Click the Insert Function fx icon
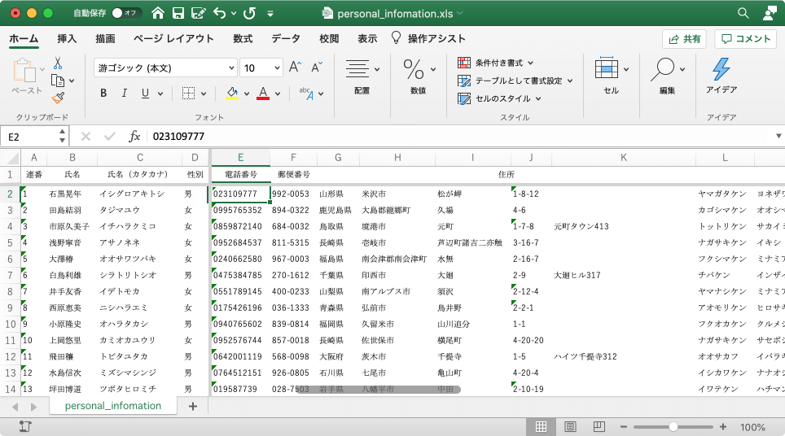Viewport: 785px width, 436px height. click(135, 137)
